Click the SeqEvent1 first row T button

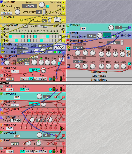click(x=60, y=36)
